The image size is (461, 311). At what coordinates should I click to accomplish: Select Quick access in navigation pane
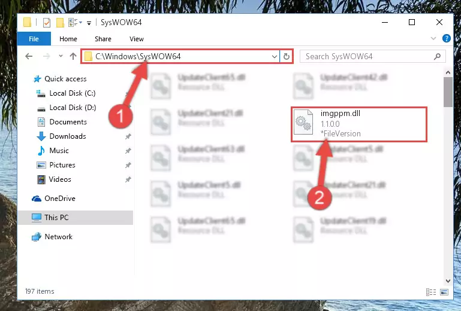(x=65, y=78)
